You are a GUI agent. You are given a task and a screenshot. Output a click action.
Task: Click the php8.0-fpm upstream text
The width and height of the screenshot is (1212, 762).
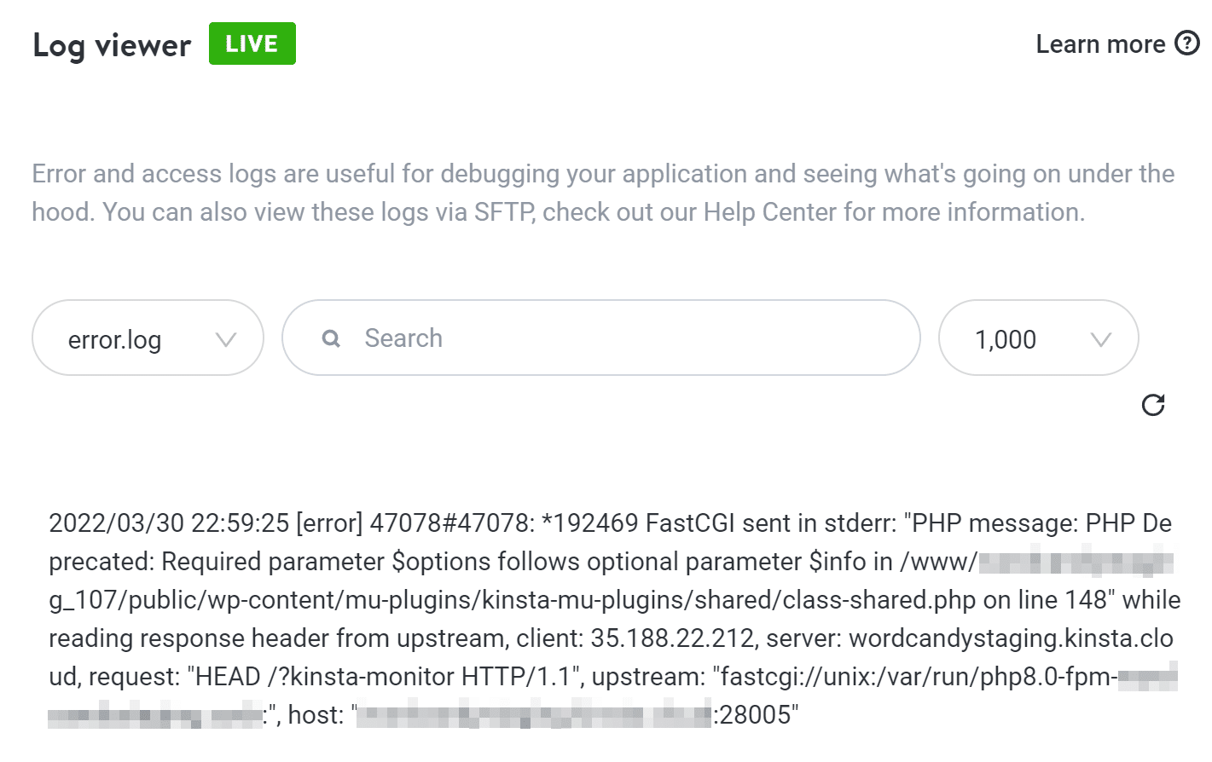coord(1050,677)
